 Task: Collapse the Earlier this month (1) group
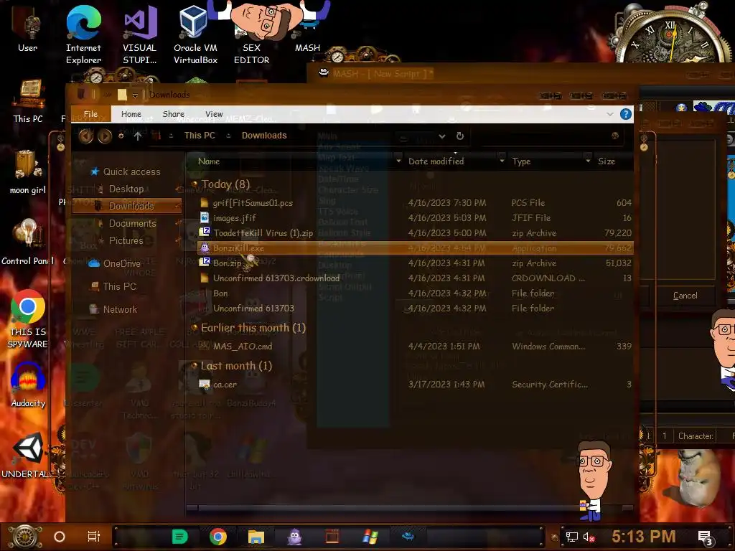194,328
